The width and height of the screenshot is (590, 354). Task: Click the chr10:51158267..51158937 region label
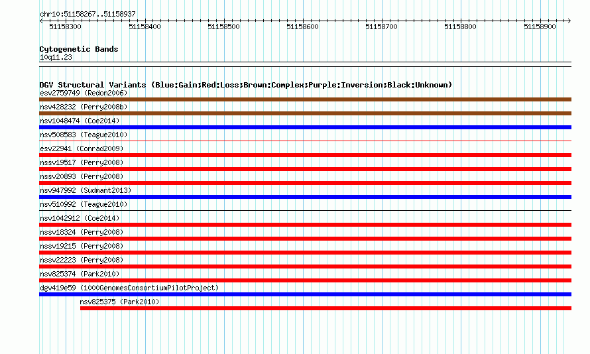click(88, 15)
